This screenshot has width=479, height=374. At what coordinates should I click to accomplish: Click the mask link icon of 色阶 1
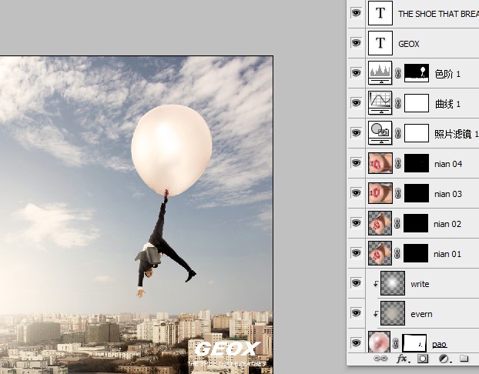pyautogui.click(x=397, y=73)
